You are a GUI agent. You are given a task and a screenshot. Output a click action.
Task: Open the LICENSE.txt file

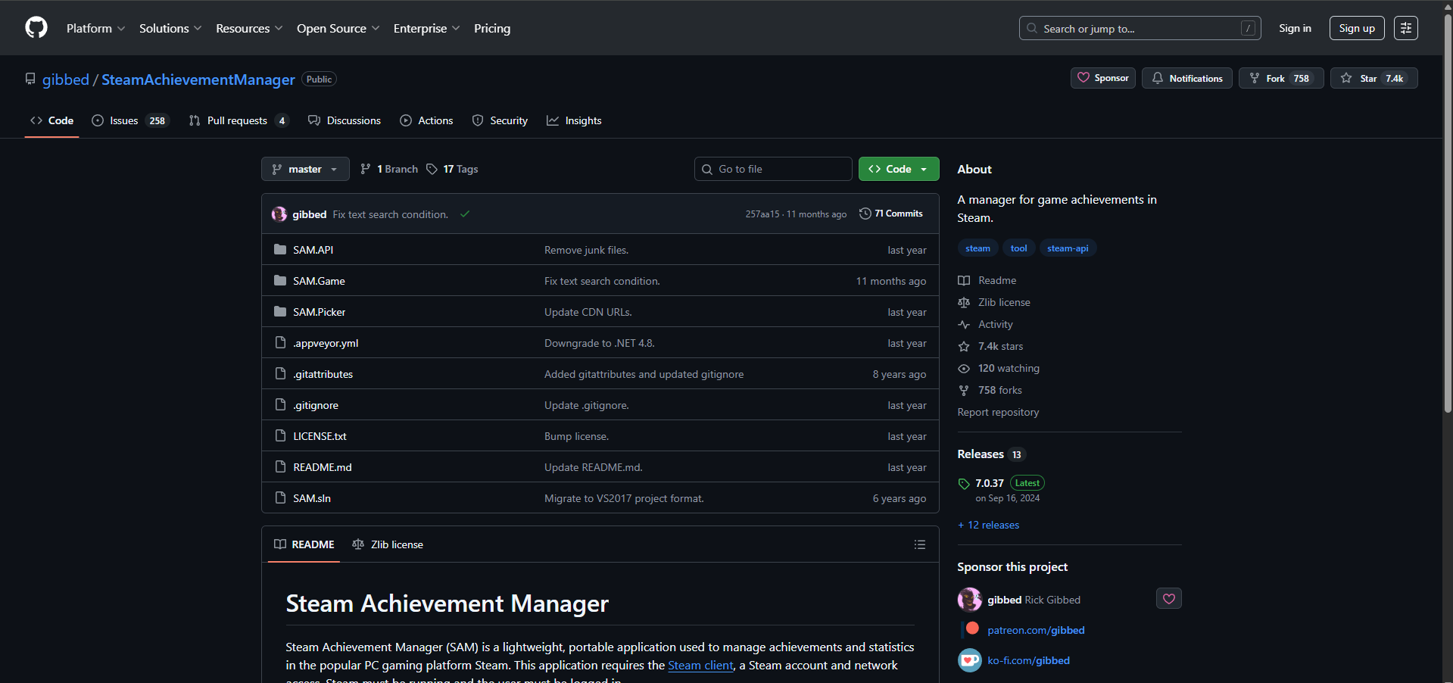click(x=320, y=436)
